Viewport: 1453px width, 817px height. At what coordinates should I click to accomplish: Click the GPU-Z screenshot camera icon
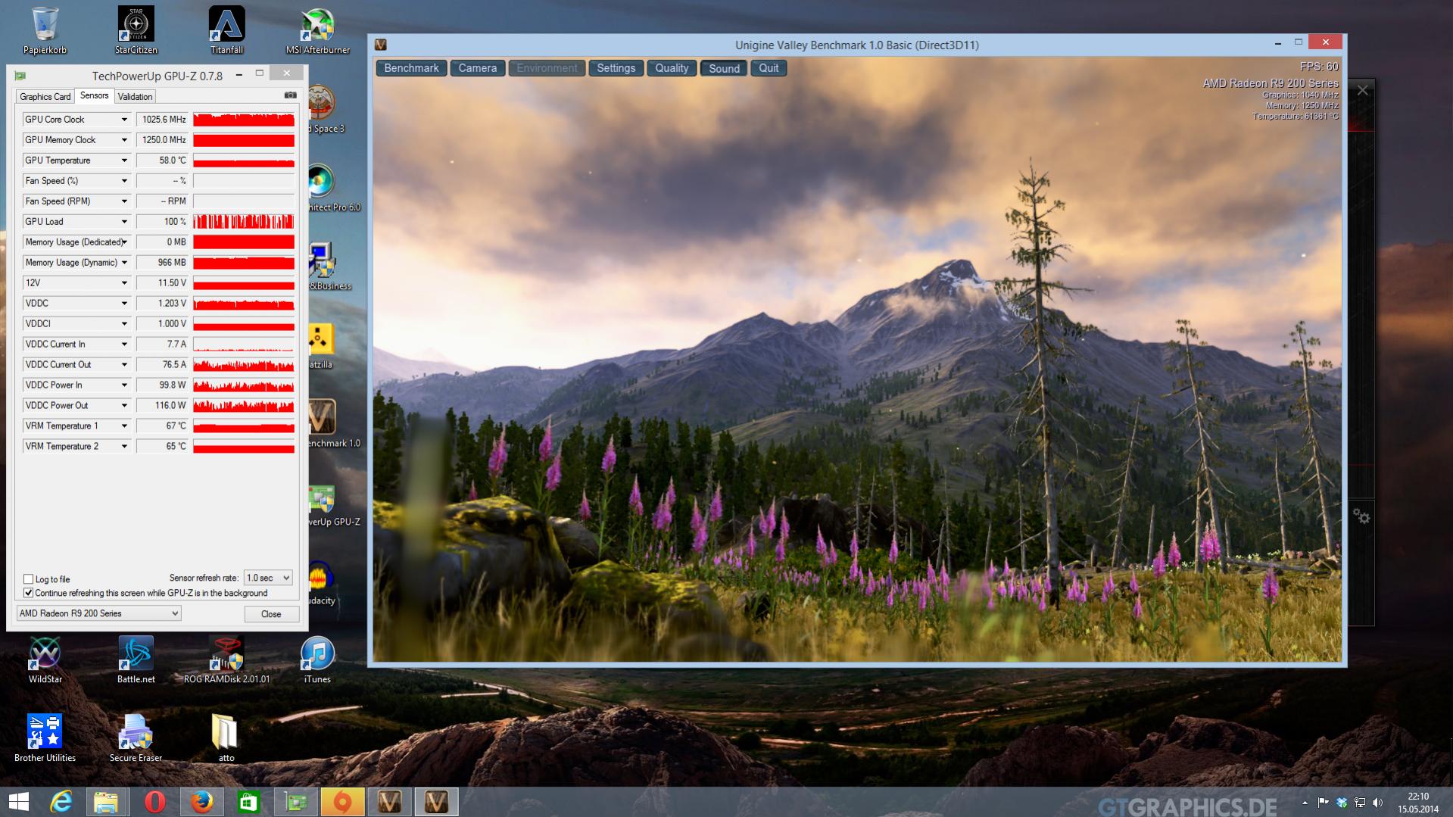click(290, 95)
